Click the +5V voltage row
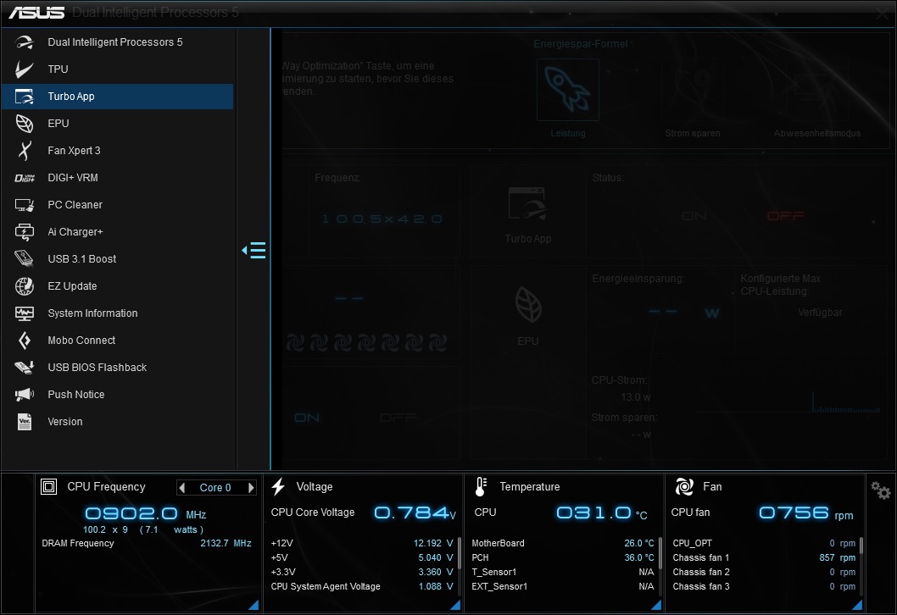 pos(362,557)
